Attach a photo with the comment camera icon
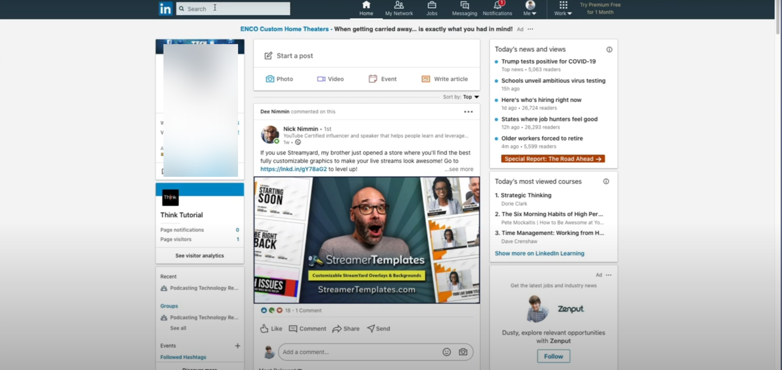782x370 pixels. click(x=463, y=352)
